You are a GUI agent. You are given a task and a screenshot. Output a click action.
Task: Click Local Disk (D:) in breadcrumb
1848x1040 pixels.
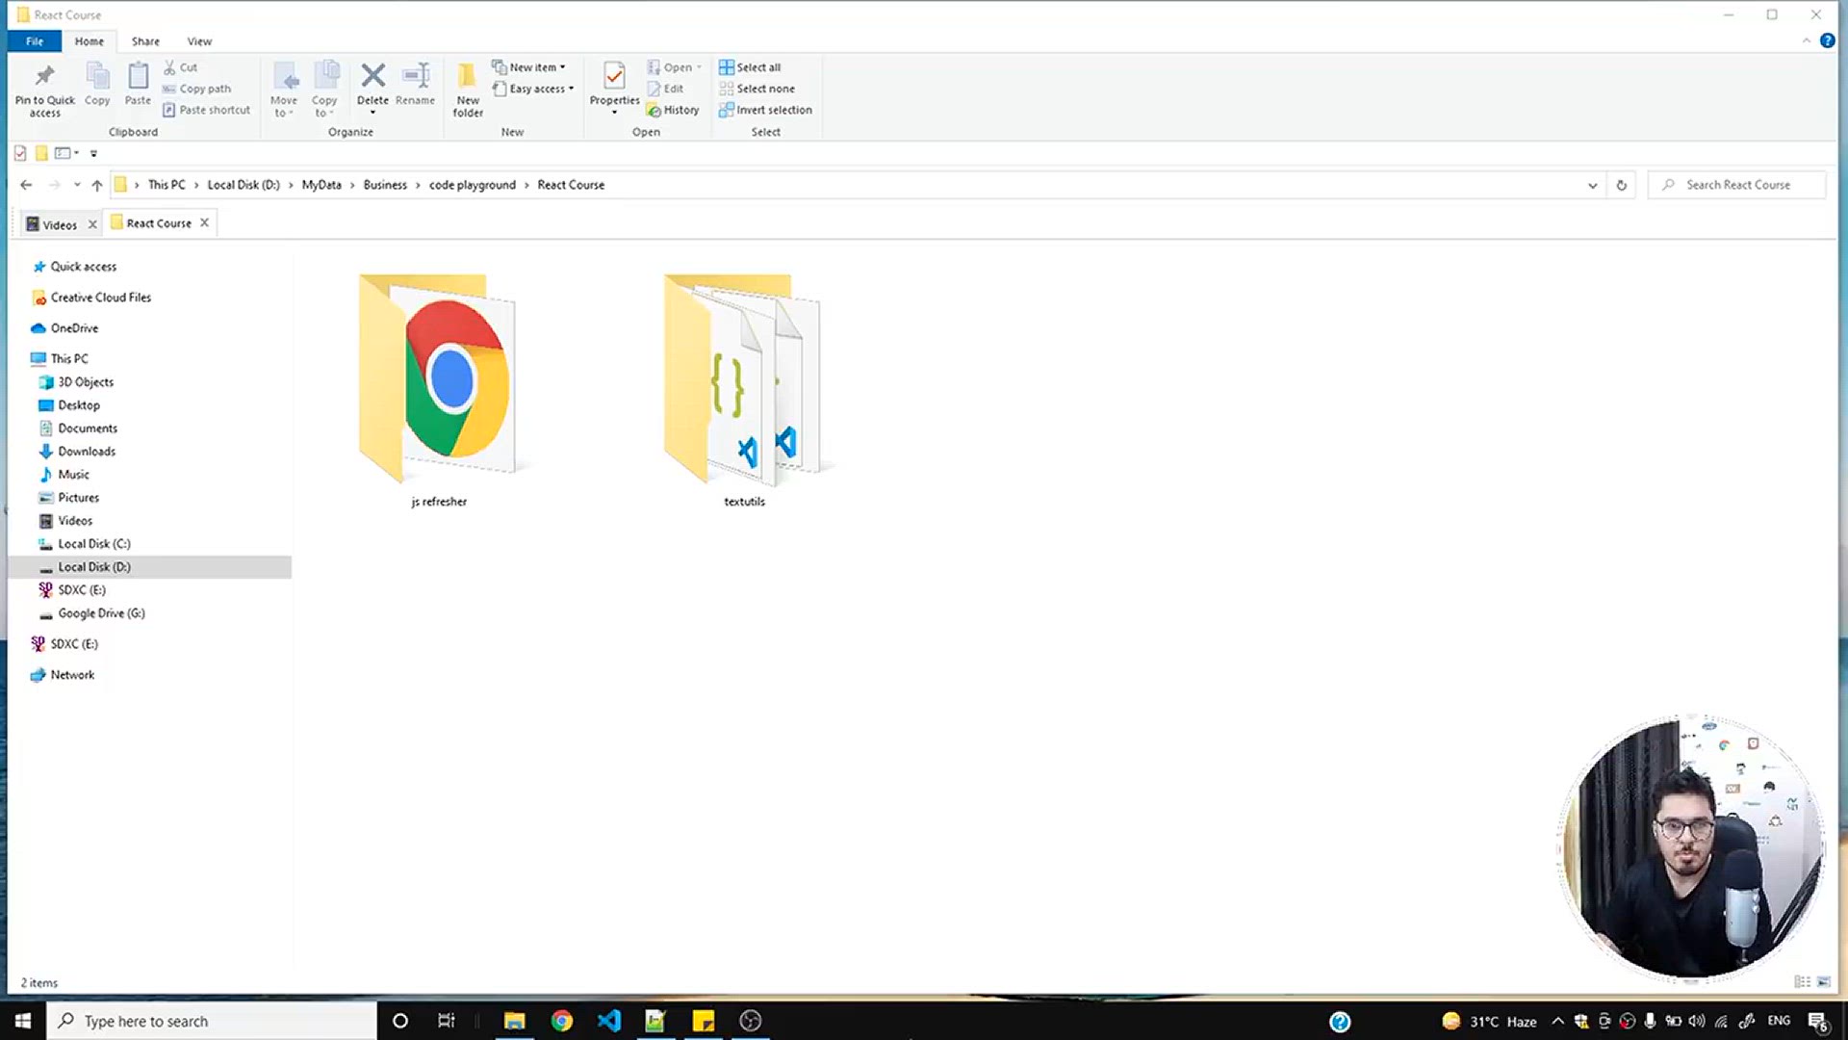tap(244, 185)
